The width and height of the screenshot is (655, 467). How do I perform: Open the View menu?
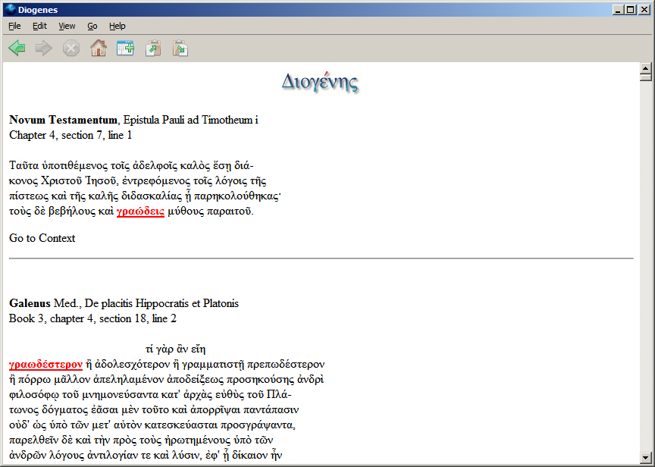click(67, 26)
